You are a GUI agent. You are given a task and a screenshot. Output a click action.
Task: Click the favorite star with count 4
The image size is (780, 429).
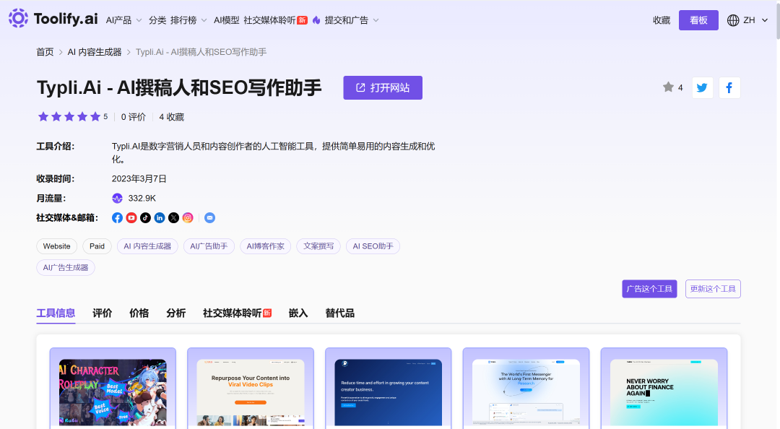(x=672, y=87)
